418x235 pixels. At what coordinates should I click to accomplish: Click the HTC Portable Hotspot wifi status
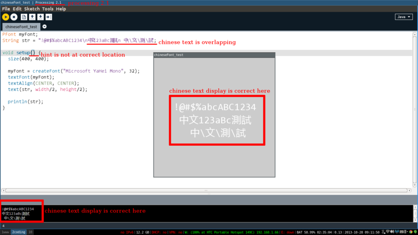232,232
